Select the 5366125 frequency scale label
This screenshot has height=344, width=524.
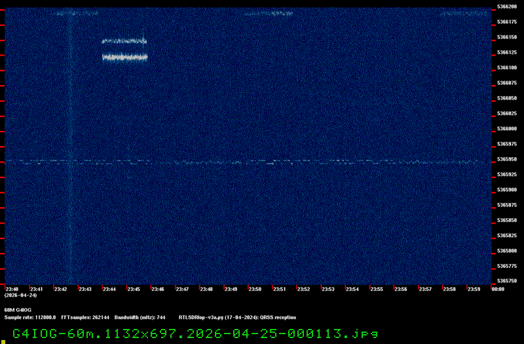pos(506,52)
